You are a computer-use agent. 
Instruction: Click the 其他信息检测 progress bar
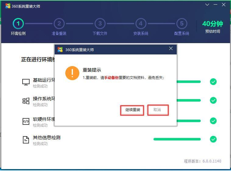[x=177, y=139]
